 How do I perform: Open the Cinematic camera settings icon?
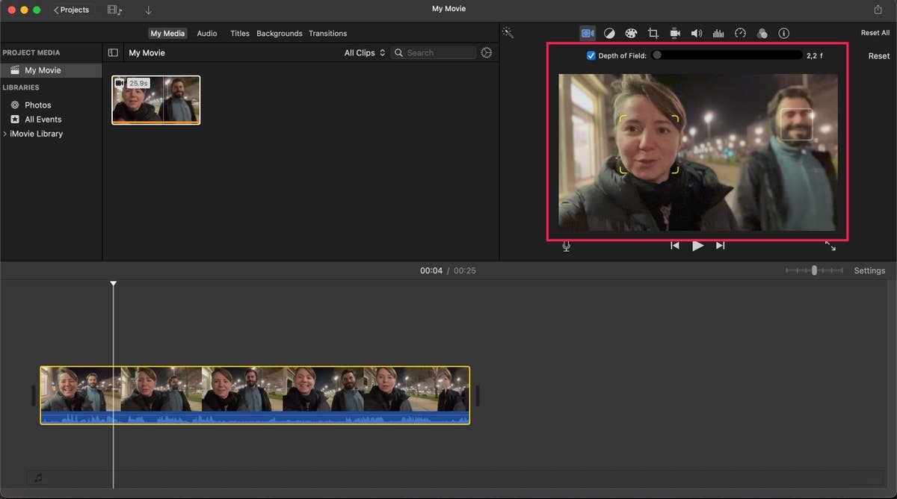coord(588,33)
